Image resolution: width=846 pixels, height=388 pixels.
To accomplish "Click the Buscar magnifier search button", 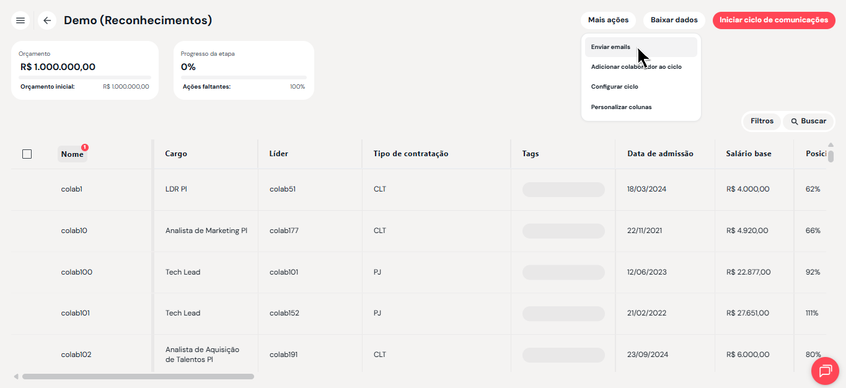I will (x=808, y=121).
